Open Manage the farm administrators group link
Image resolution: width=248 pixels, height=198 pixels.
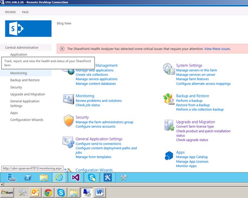[x=105, y=122]
